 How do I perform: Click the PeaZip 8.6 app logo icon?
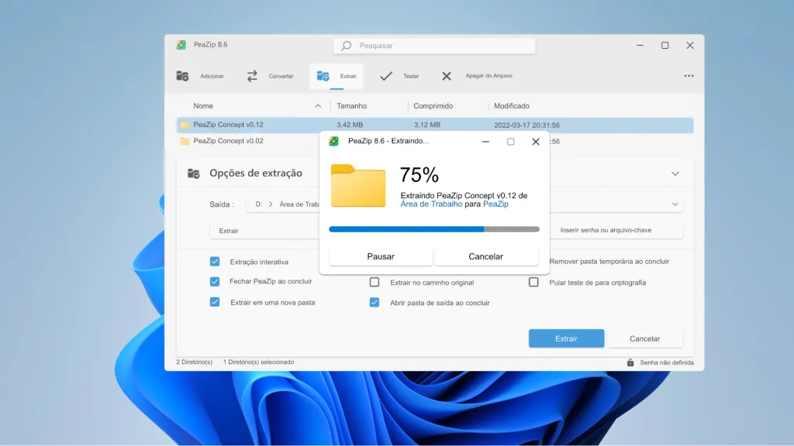[181, 44]
